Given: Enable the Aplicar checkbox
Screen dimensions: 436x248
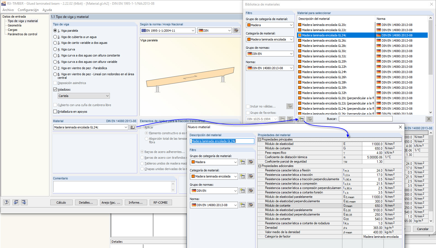Looking at the screenshot, I should (142, 127).
